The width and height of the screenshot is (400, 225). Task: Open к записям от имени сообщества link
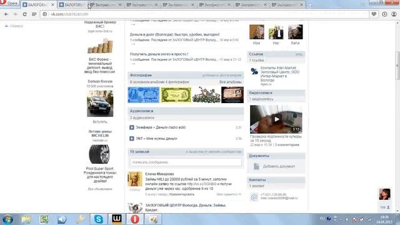point(214,152)
